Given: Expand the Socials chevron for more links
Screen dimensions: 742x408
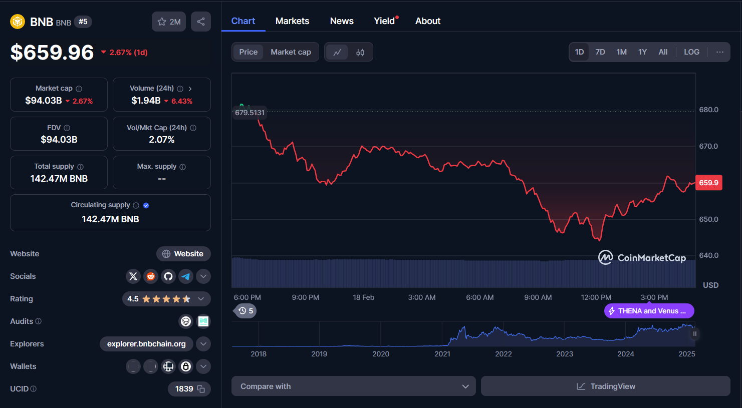Looking at the screenshot, I should [x=203, y=276].
